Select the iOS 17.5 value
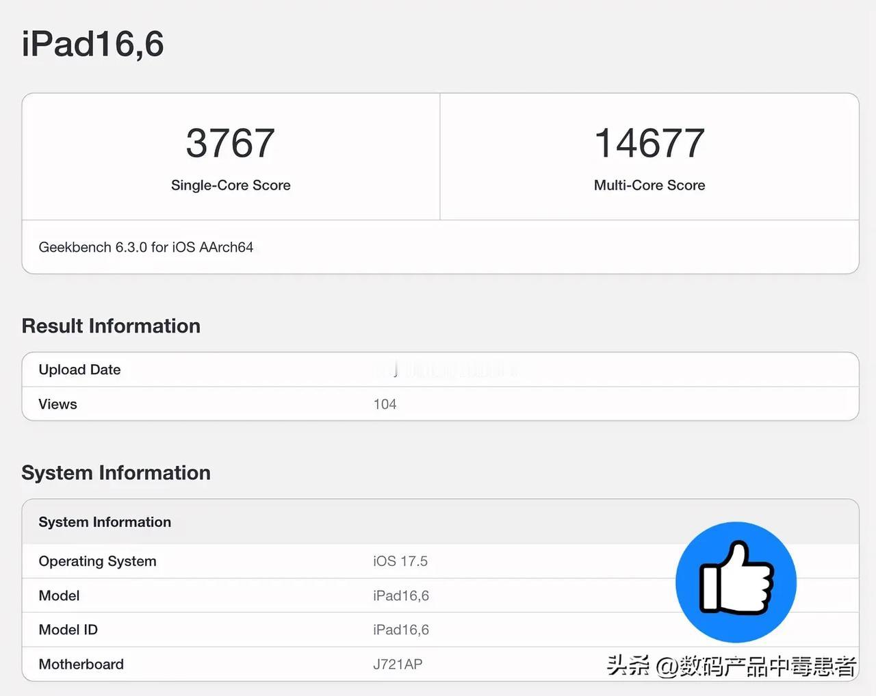The width and height of the screenshot is (876, 696). pyautogui.click(x=400, y=561)
